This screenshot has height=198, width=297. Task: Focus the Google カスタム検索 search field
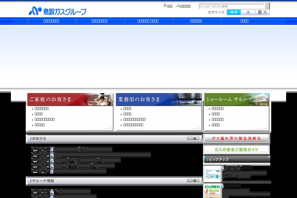(231, 6)
